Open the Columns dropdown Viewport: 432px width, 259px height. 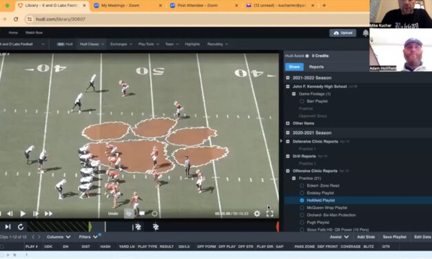click(x=59, y=237)
